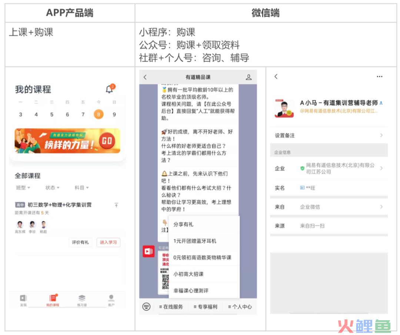Screen dimensions: 400x335
Task: Open the @网易有道信息技术 company link
Action: tap(339, 111)
